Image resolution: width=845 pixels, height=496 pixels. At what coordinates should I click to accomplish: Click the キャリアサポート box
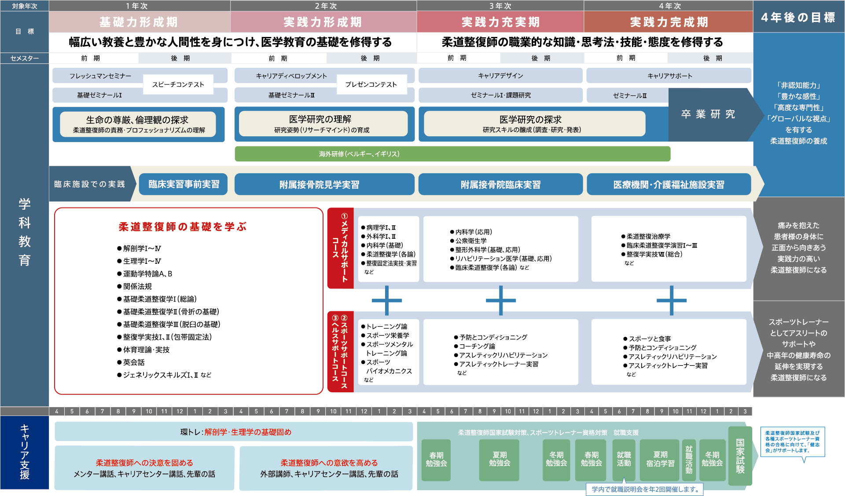point(669,76)
